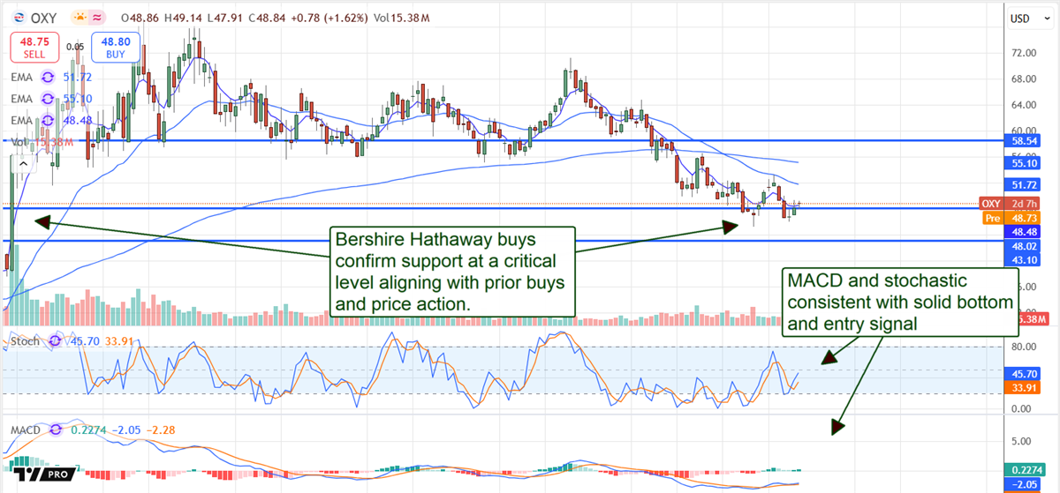Select the Vol indicator label
Screen dimensions: 1060x493
click(x=16, y=141)
